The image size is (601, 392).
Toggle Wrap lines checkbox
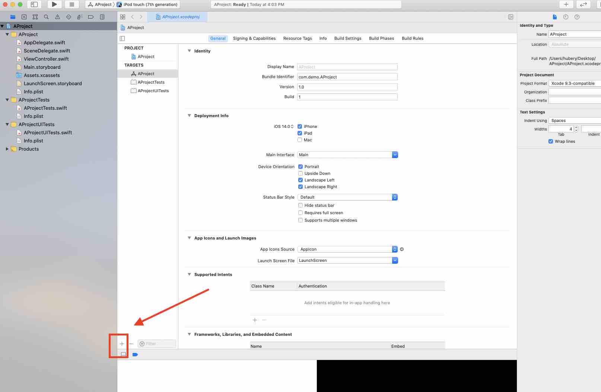(x=551, y=141)
